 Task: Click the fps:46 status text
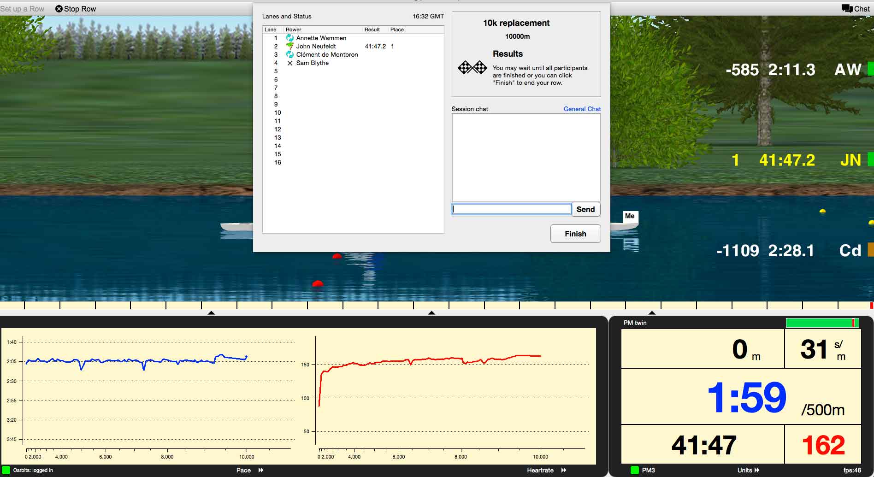pyautogui.click(x=852, y=470)
